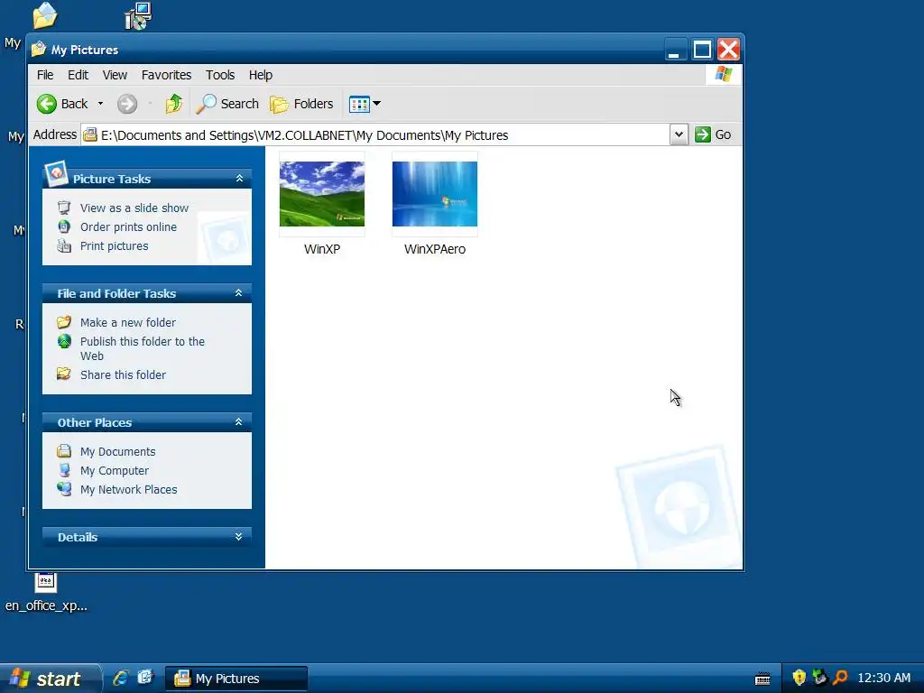Click the My Documents folder icon

pyautogui.click(x=64, y=451)
